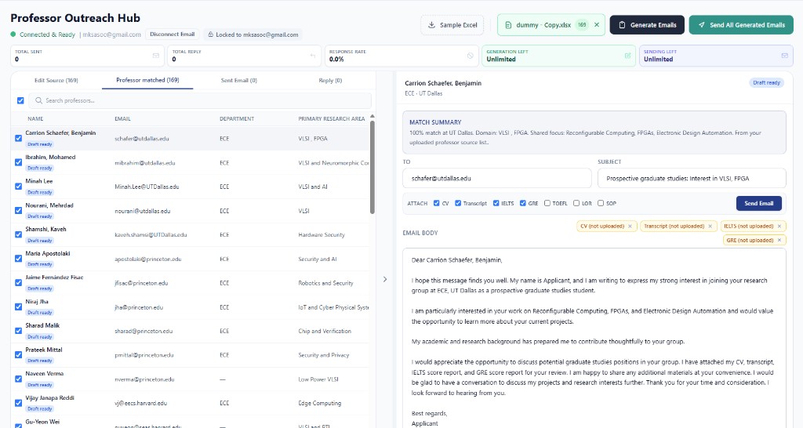Screen dimensions: 803x428
Task: Uncheck the CV attachment checkbox
Action: pos(436,203)
